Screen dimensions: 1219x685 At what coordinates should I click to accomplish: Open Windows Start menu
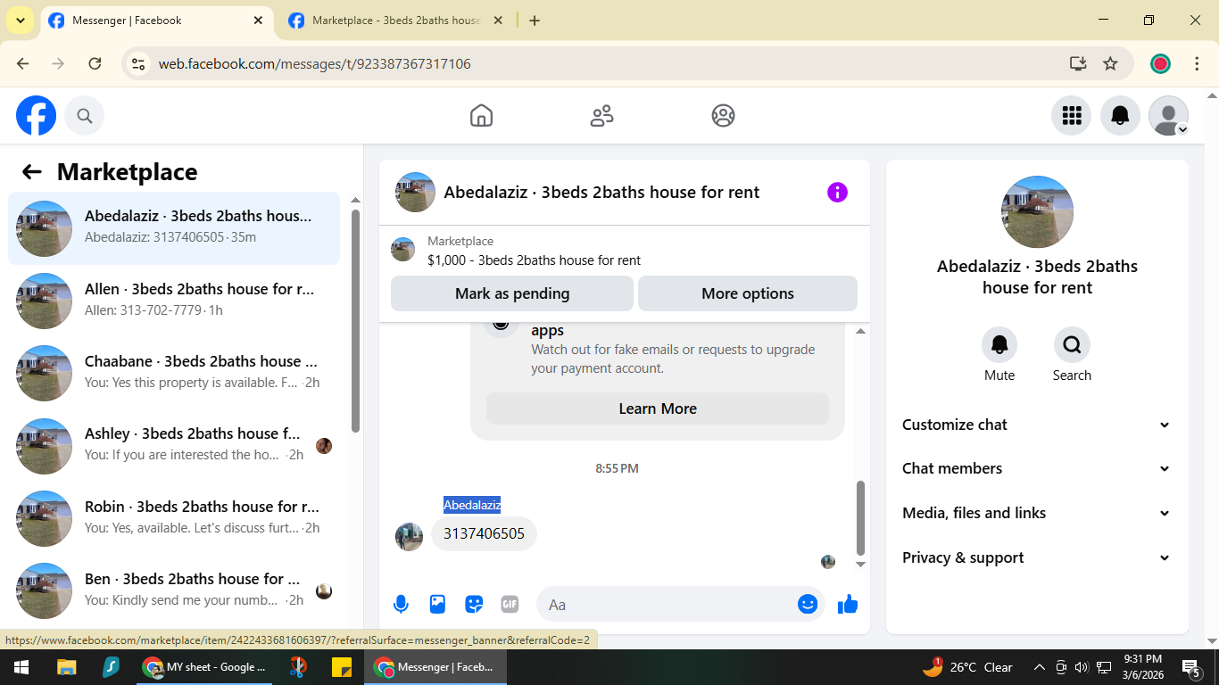click(21, 667)
